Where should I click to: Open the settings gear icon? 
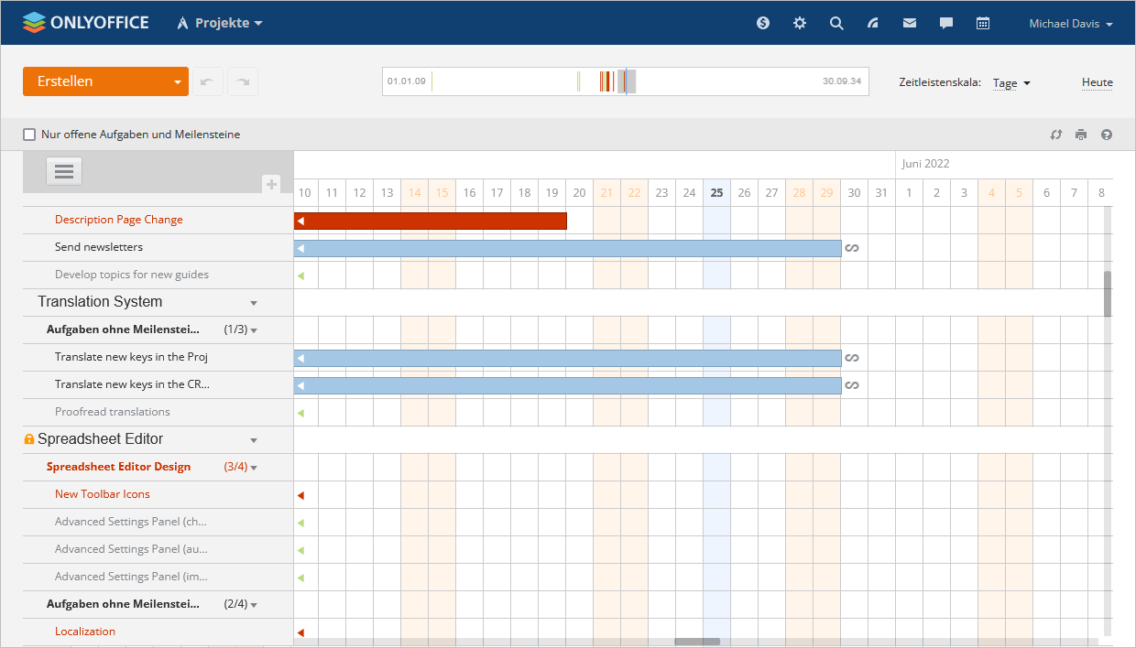coord(800,23)
